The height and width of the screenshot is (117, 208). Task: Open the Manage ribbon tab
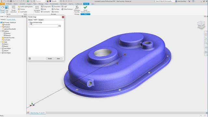41,4
